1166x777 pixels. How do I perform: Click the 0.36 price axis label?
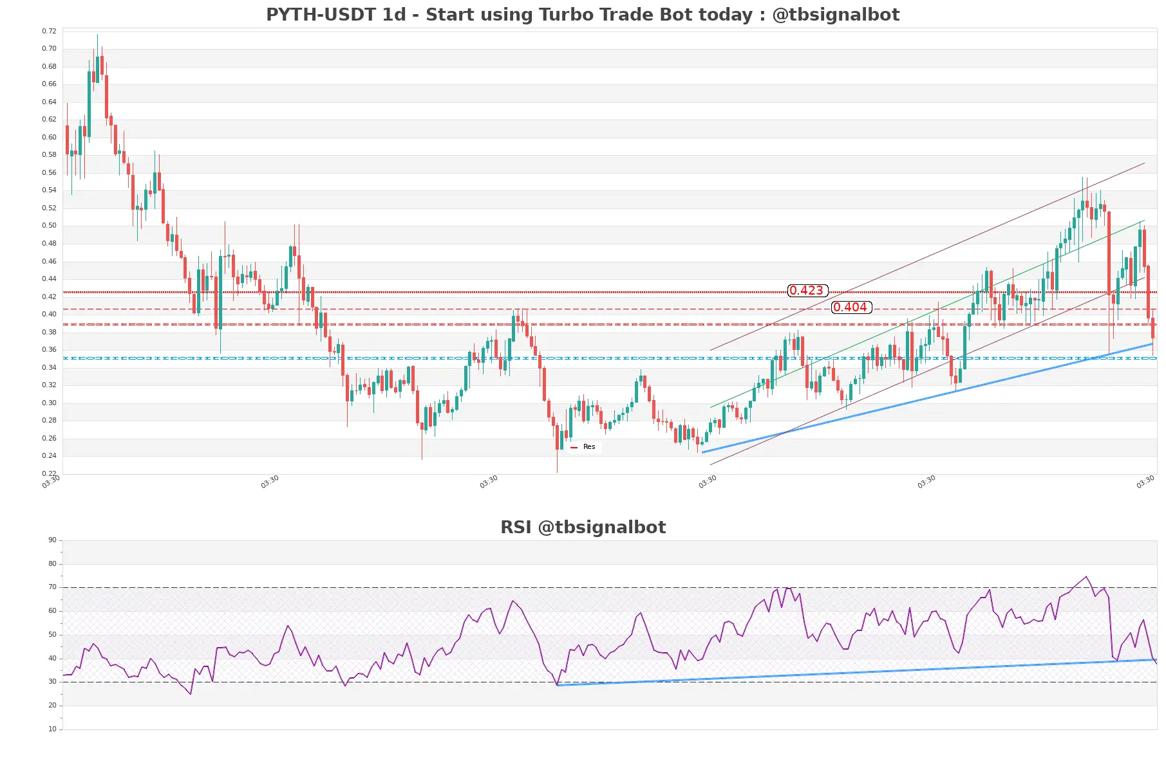point(49,349)
